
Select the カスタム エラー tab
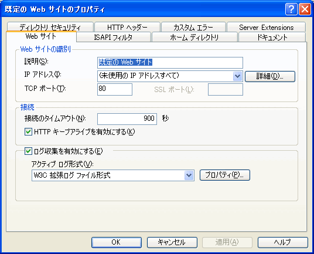pos(193,27)
